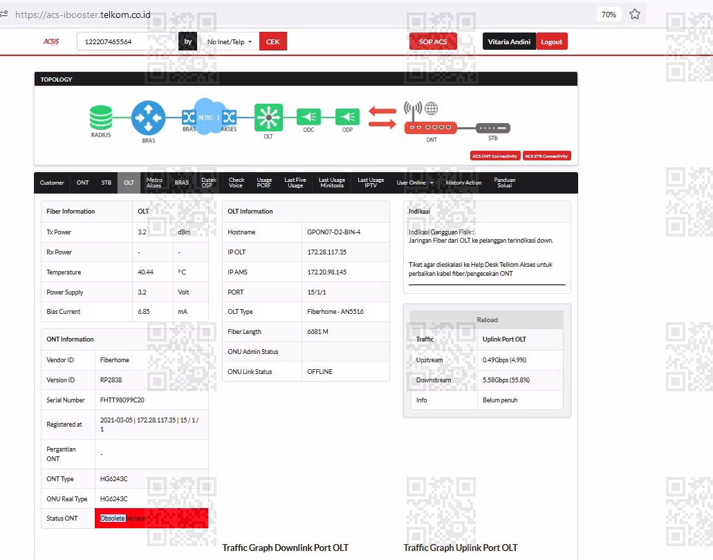Click the Bias Current value 6.85
Viewport: 713px width, 560px height.
click(x=144, y=311)
